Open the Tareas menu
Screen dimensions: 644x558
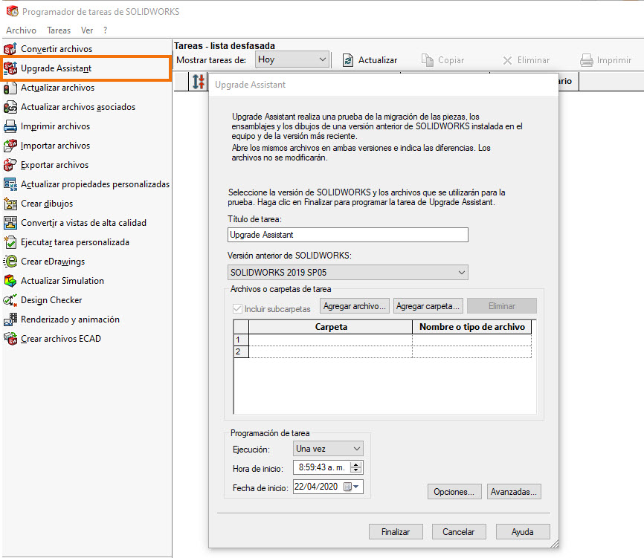point(59,30)
